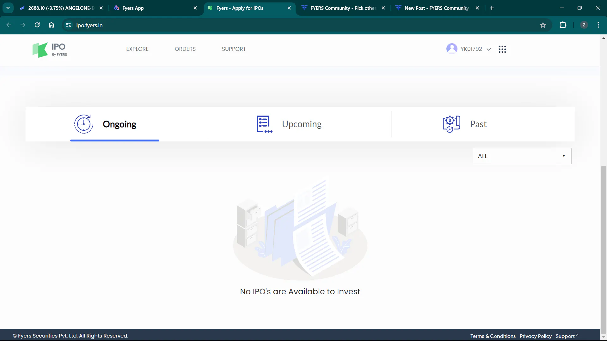Open browser extensions puzzle icon
Screen dimensions: 607x341
point(563,25)
